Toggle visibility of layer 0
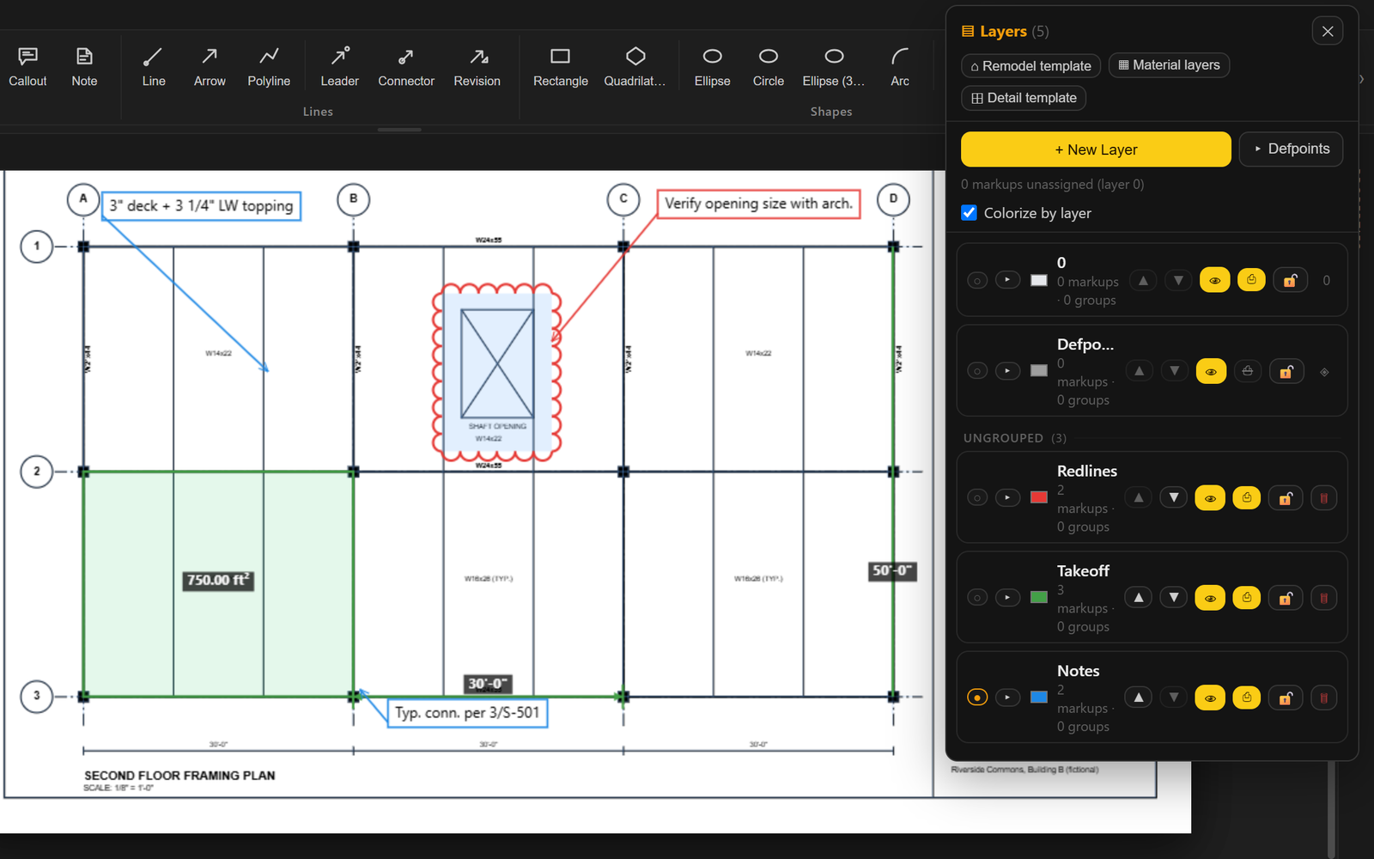Image resolution: width=1374 pixels, height=859 pixels. [x=1214, y=280]
